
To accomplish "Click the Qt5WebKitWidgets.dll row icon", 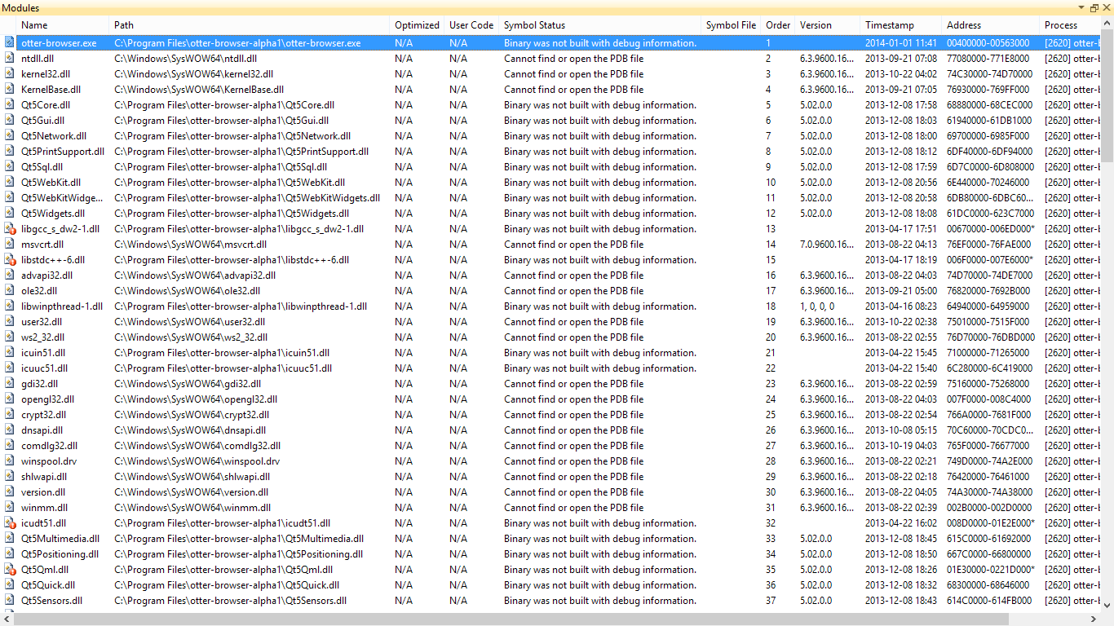I will [10, 198].
